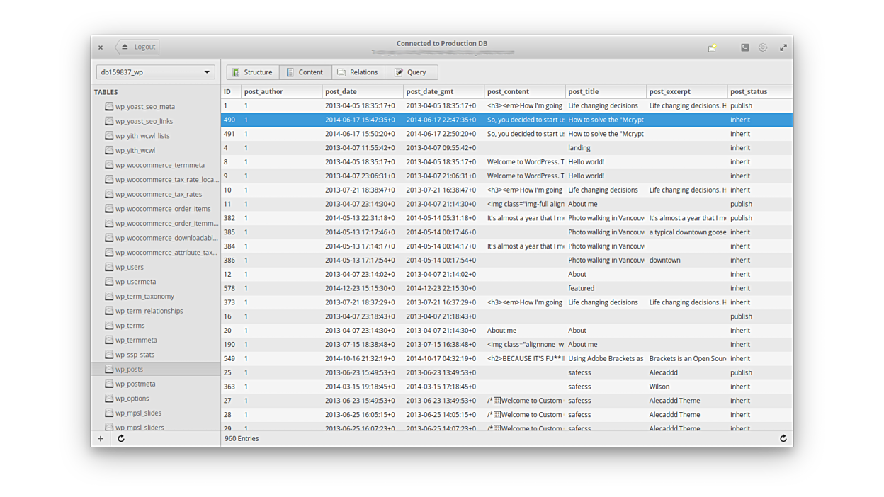
Task: Open a new connection window
Action: (x=712, y=47)
